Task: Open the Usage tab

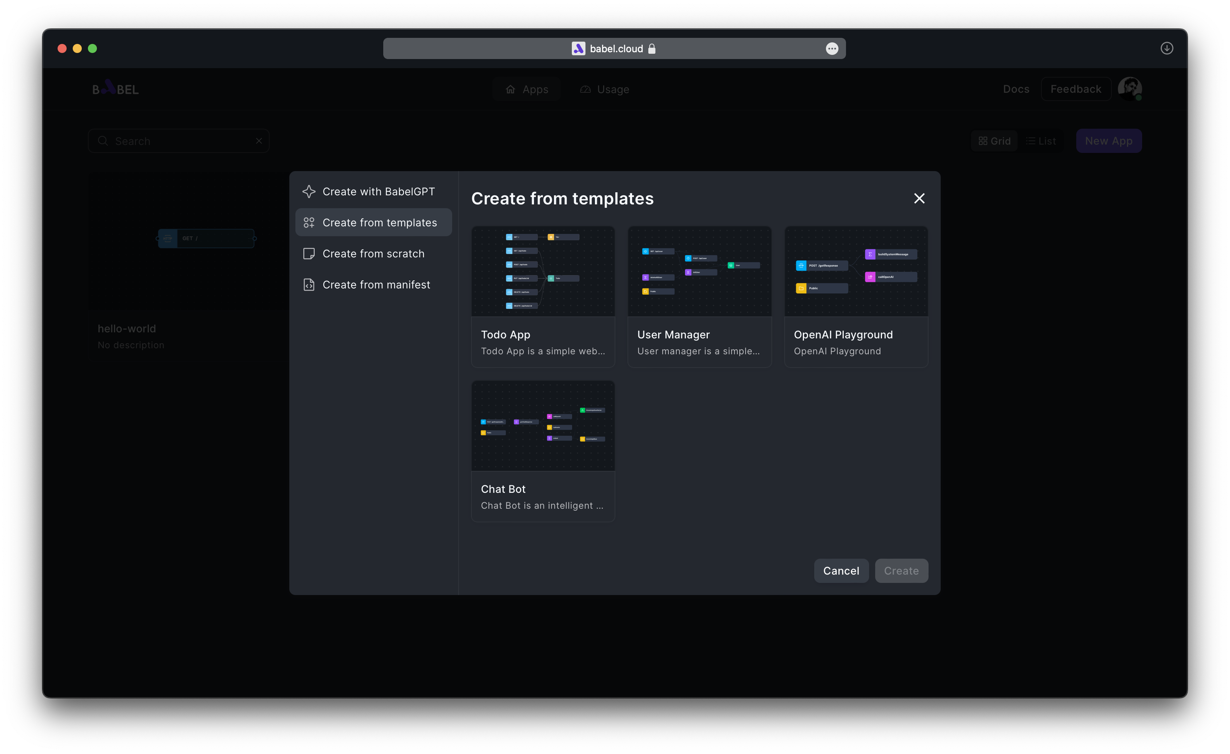Action: coord(604,89)
